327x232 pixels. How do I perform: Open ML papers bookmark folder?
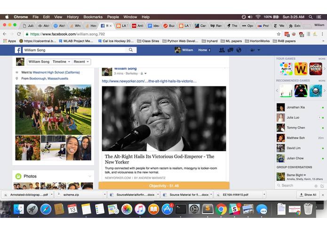(x=231, y=41)
